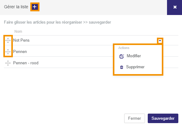The image size is (182, 128).
Task: Select the Pennen - rood list entry
Action: (x=26, y=63)
